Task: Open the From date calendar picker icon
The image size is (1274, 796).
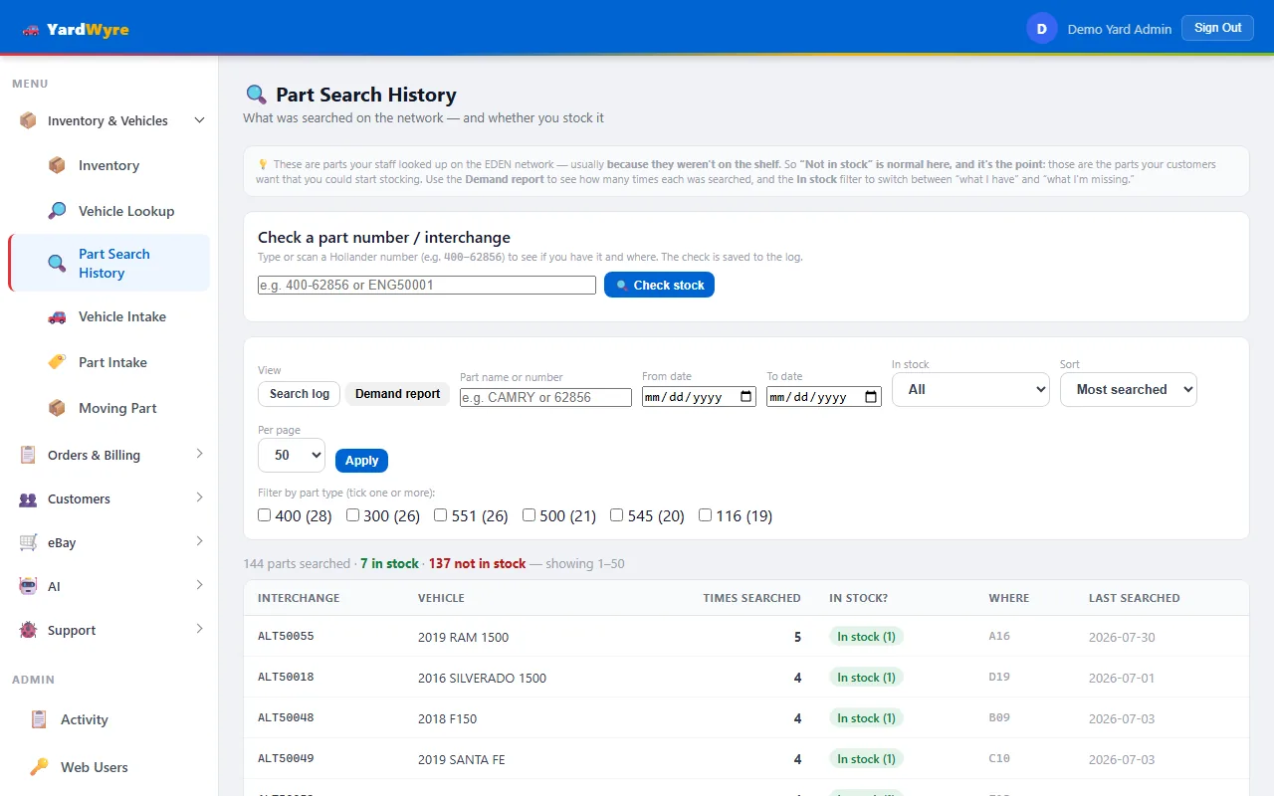Action: [746, 397]
